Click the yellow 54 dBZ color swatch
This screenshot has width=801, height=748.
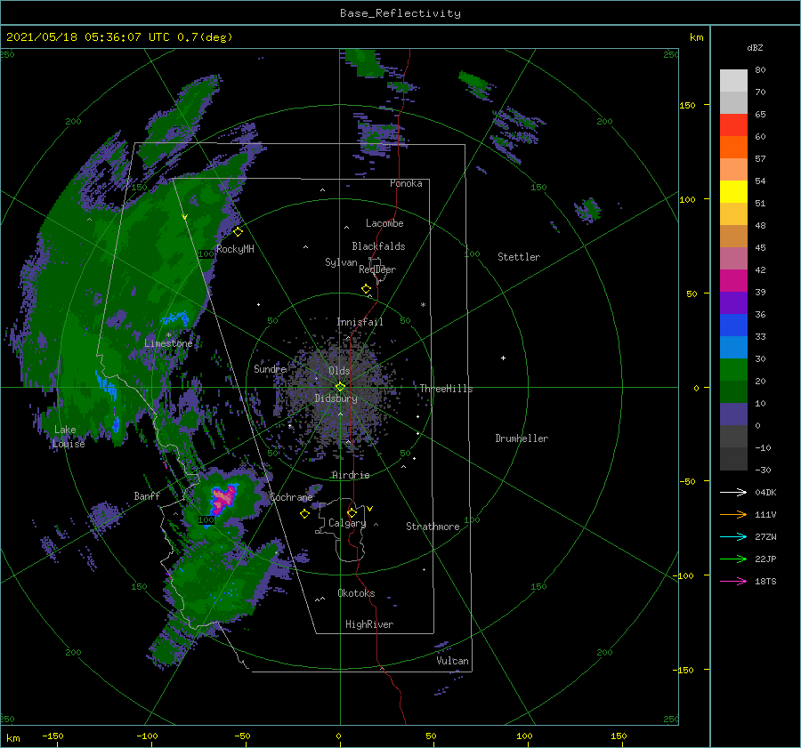pyautogui.click(x=733, y=191)
